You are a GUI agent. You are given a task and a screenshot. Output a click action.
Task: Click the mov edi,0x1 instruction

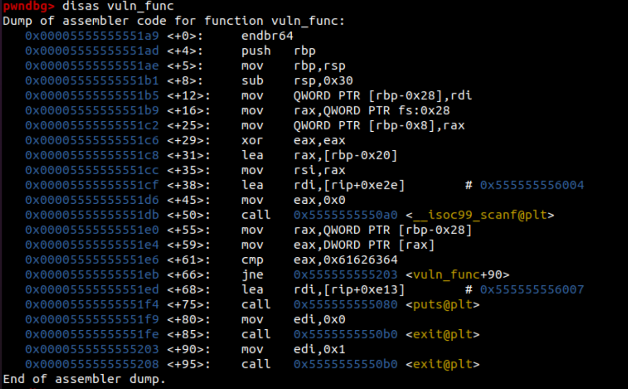(x=293, y=349)
